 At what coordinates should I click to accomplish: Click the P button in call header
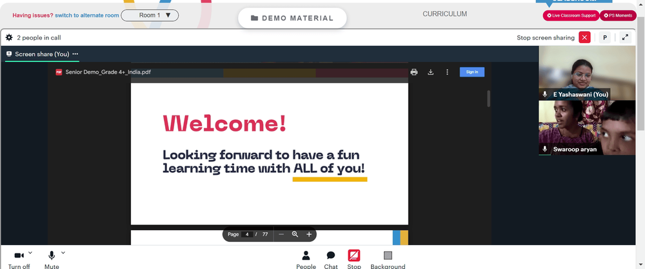point(605,37)
